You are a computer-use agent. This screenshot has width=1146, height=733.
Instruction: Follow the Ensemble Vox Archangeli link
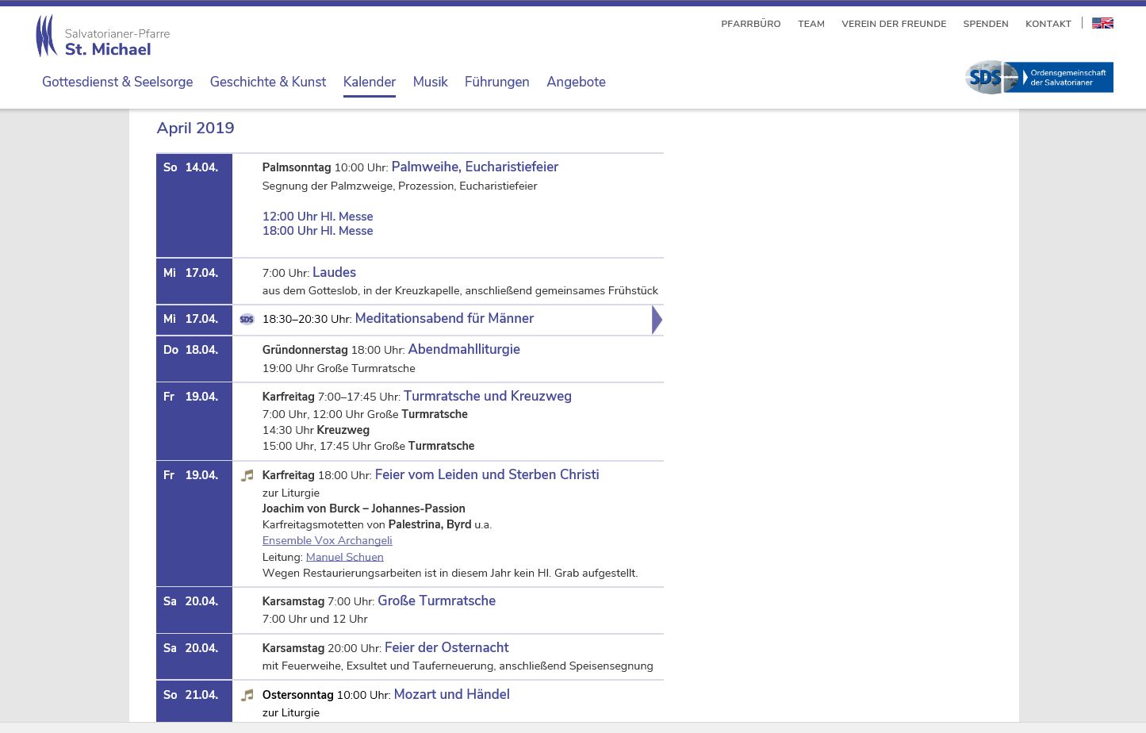(327, 541)
